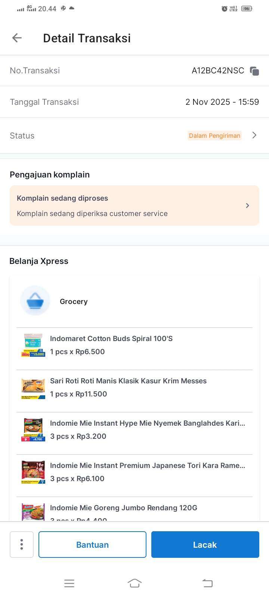Tap the back arrow icon

17,38
